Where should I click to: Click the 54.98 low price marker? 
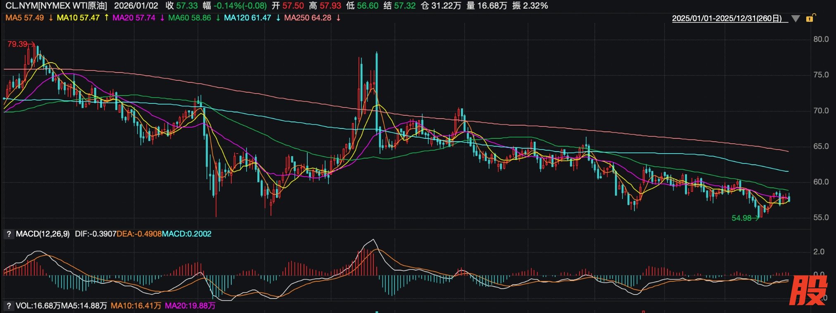click(741, 218)
